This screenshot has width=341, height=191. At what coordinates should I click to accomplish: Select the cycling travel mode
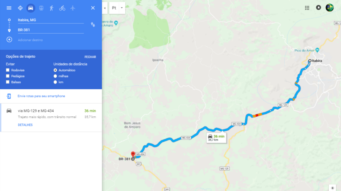pos(62,8)
